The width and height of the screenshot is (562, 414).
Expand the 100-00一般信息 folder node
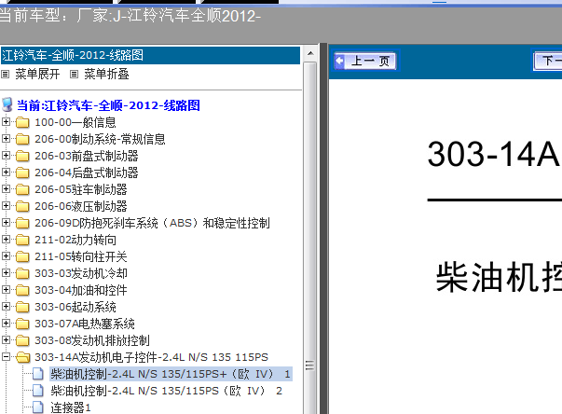coord(6,122)
